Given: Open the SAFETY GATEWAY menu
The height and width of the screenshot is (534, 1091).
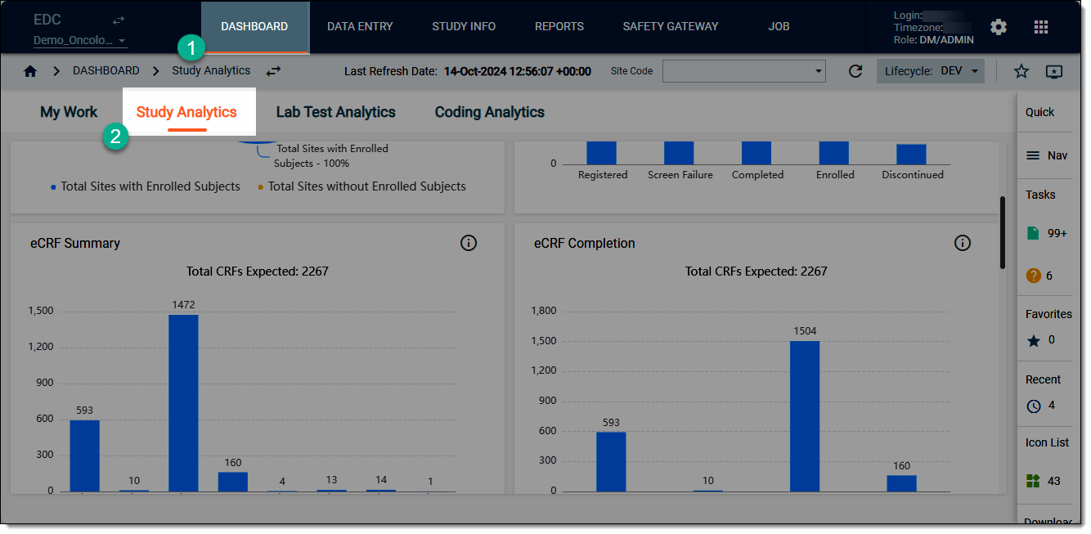Looking at the screenshot, I should pyautogui.click(x=671, y=27).
